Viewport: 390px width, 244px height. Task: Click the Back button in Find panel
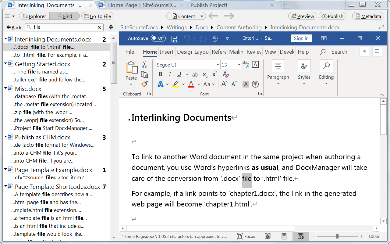point(14,27)
